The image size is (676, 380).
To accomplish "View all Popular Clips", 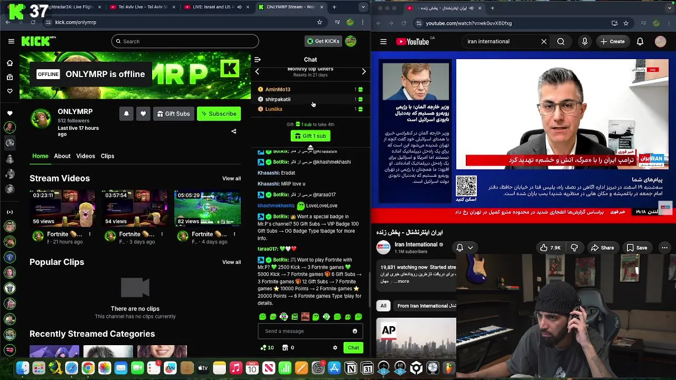I will point(231,262).
